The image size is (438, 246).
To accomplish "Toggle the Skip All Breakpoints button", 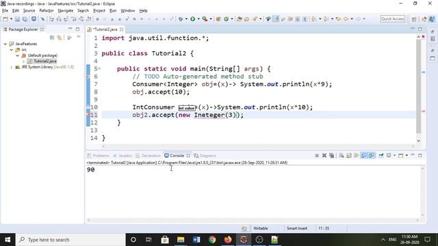I will pyautogui.click(x=42, y=19).
